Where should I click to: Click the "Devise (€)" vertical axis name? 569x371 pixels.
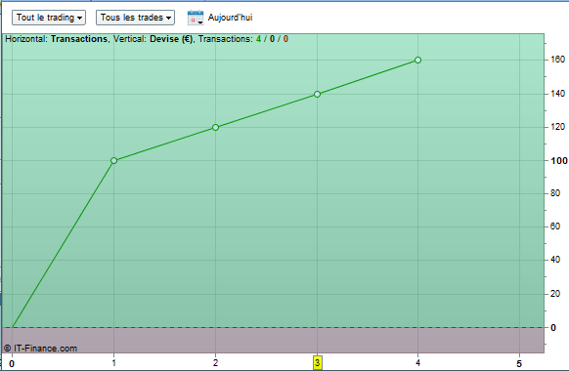[x=171, y=39]
